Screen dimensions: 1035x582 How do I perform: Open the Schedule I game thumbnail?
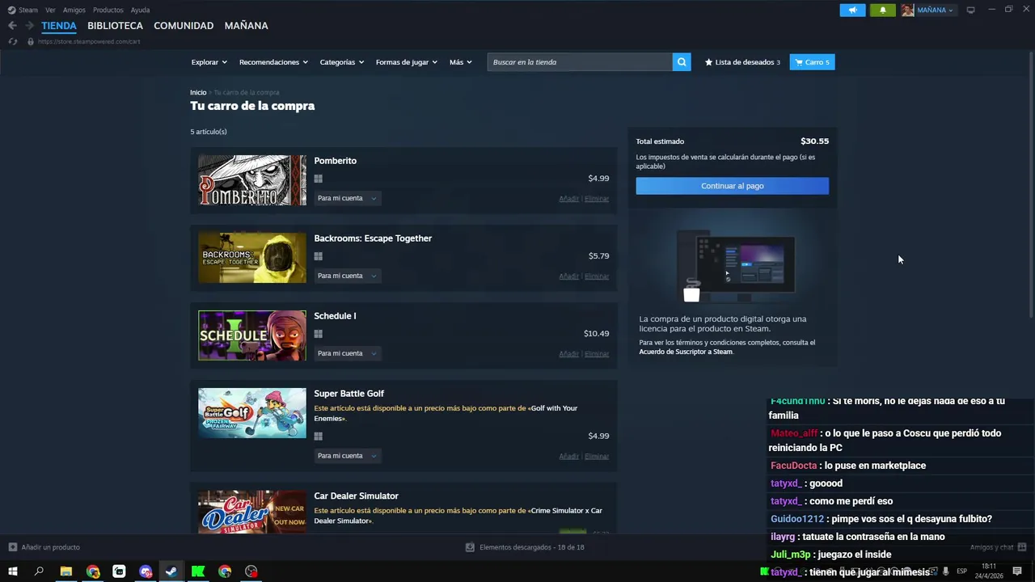(x=252, y=335)
